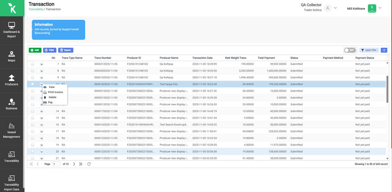This screenshot has height=192, width=392.
Task: Tick the checkbox for row 16
Action: coord(32,124)
